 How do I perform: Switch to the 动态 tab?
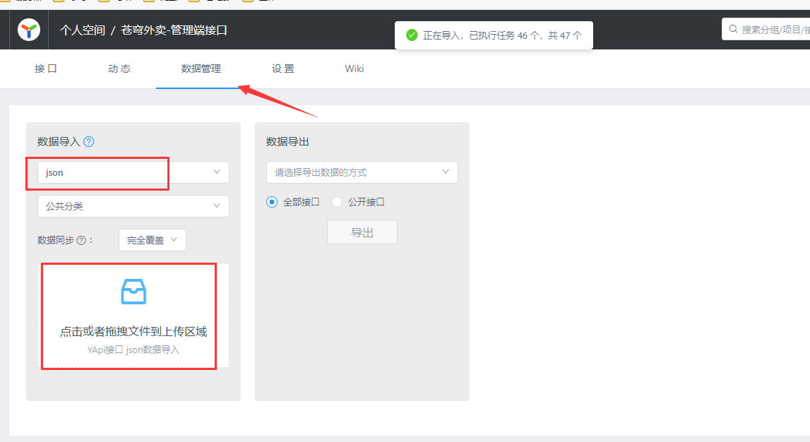119,68
